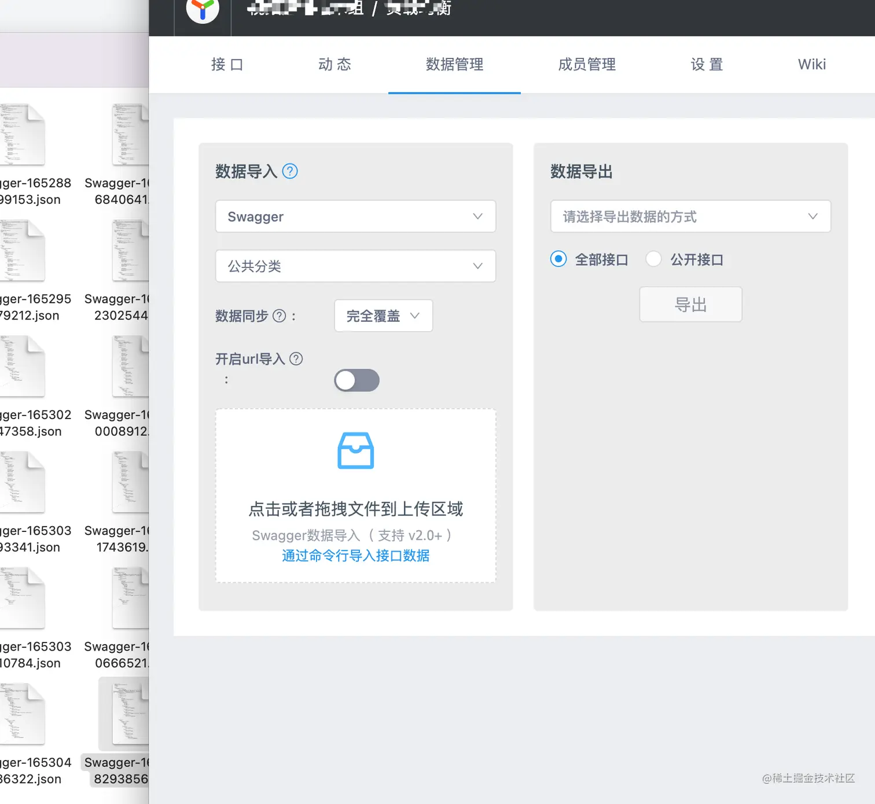Open the 设置 tab
The image size is (875, 804).
point(707,64)
